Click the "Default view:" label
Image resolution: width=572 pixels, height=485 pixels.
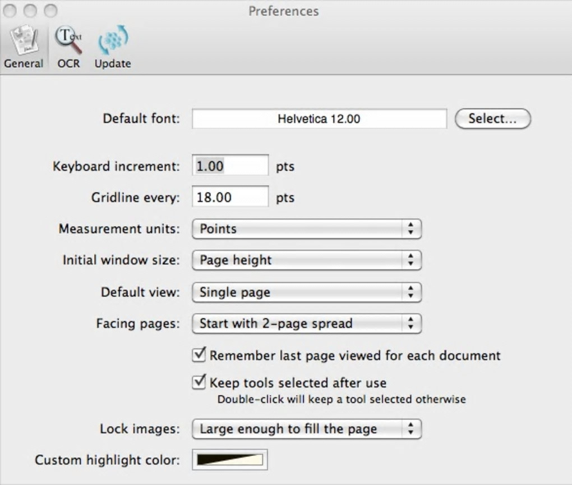[x=140, y=292]
